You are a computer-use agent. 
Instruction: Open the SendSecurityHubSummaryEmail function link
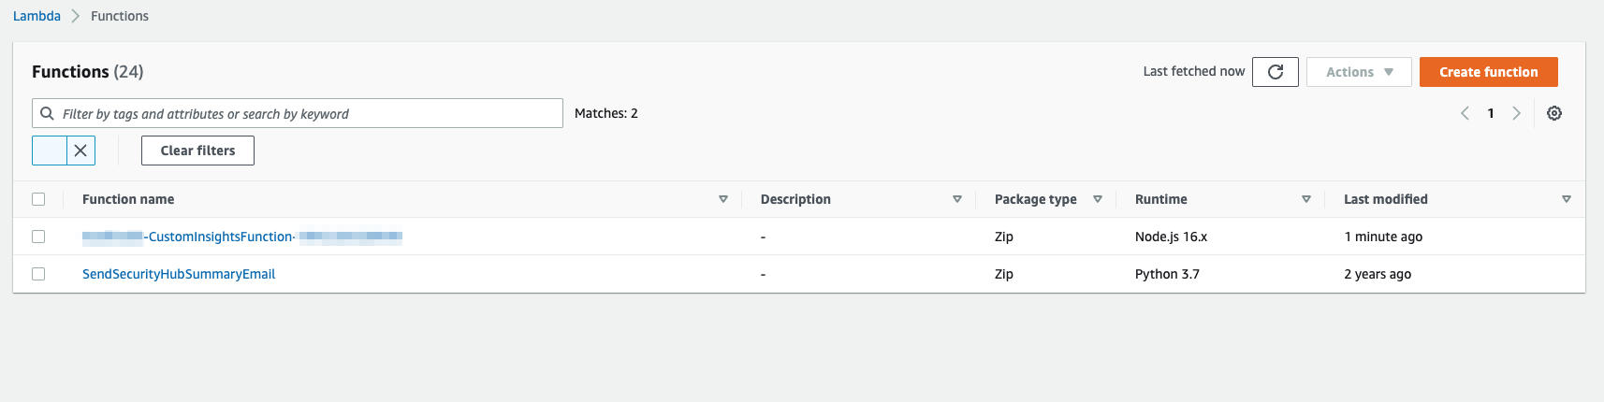(x=179, y=274)
